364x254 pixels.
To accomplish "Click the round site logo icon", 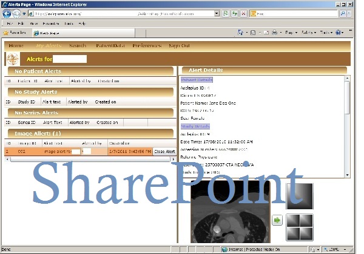I will [13, 59].
